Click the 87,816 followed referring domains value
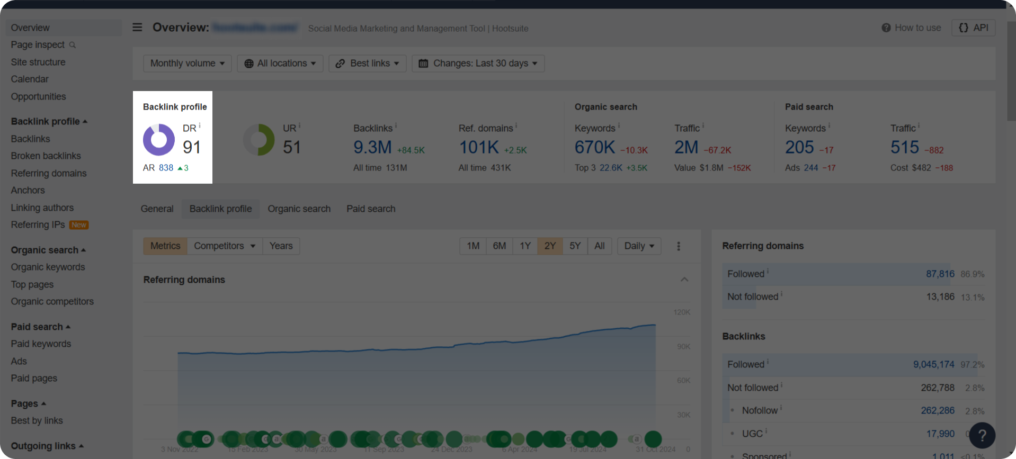The image size is (1016, 459). (x=940, y=274)
